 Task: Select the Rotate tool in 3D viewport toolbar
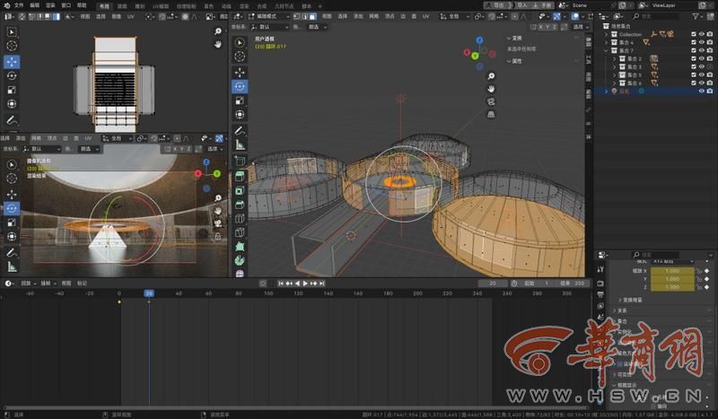tap(240, 86)
